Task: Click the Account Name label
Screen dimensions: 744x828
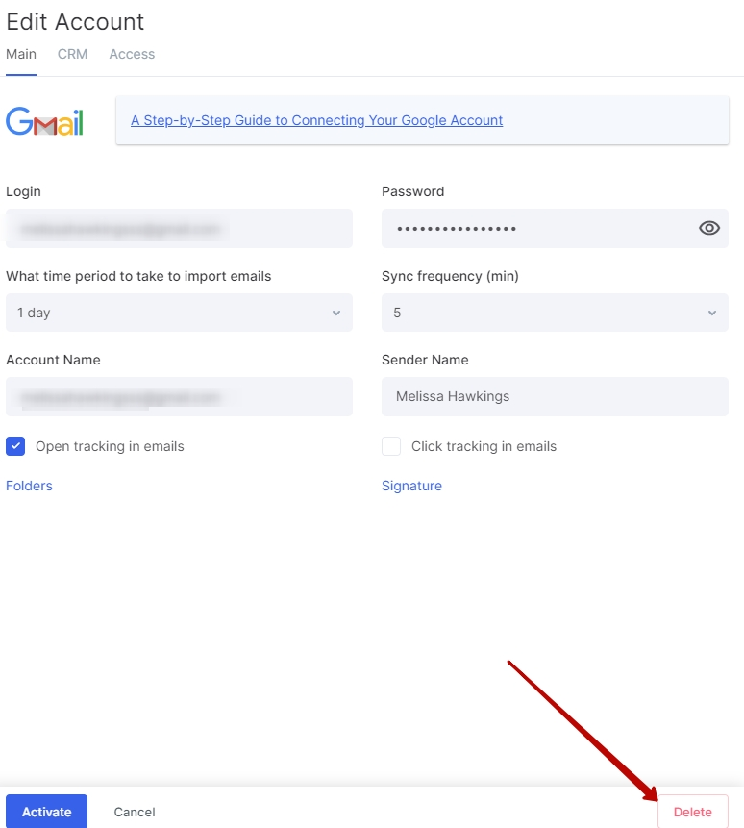Action: pyautogui.click(x=53, y=360)
